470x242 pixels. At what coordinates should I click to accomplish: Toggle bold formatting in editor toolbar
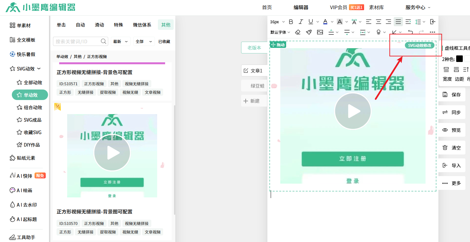click(291, 22)
